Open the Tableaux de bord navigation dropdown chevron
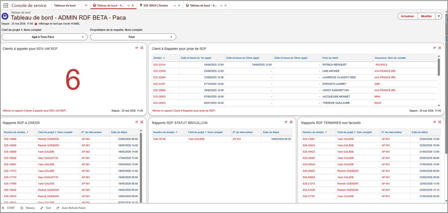 pyautogui.click(x=86, y=5)
